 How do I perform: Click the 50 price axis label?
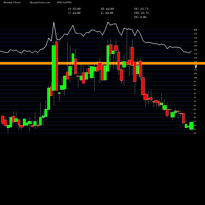[195, 117]
